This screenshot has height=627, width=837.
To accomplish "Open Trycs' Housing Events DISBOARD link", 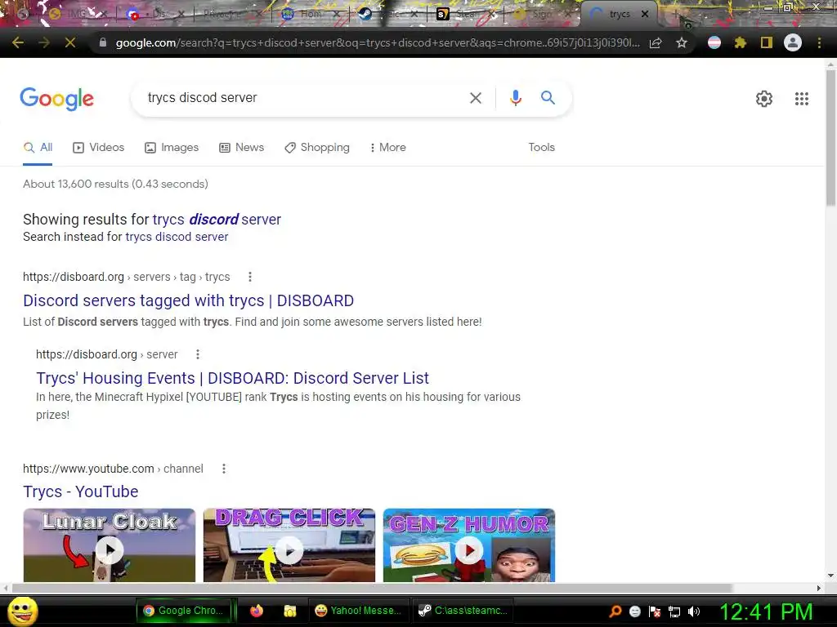I will (x=232, y=378).
